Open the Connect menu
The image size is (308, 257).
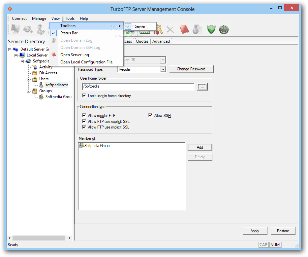(19, 18)
